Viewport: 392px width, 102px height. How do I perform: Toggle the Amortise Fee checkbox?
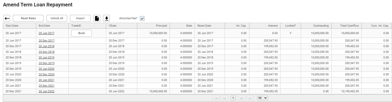click(142, 18)
